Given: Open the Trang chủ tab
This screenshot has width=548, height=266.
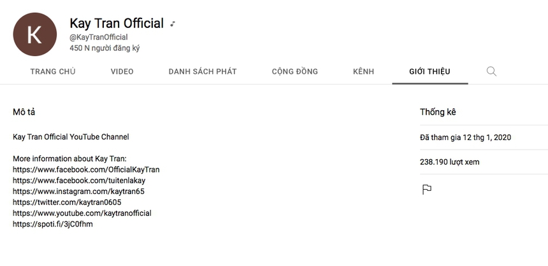Looking at the screenshot, I should pos(53,71).
